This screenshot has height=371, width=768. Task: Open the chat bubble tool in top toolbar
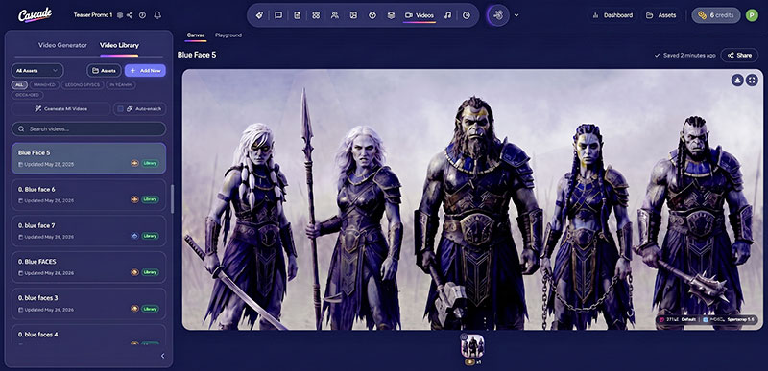[278, 15]
